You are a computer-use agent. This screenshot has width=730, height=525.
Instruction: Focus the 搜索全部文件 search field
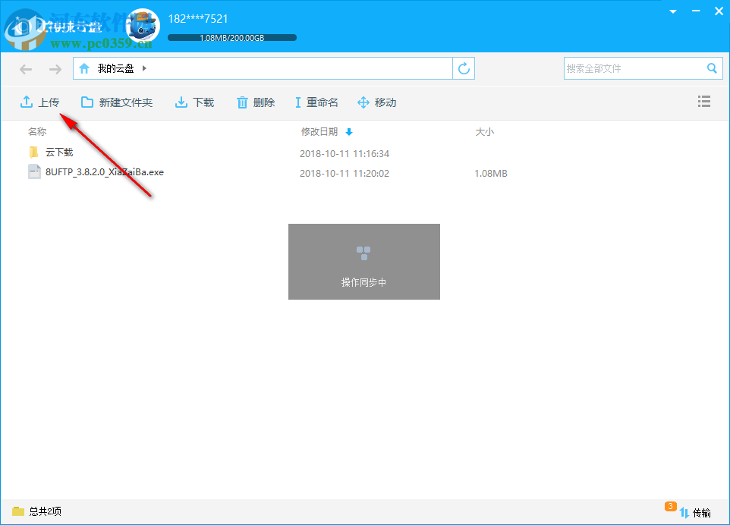click(x=635, y=68)
